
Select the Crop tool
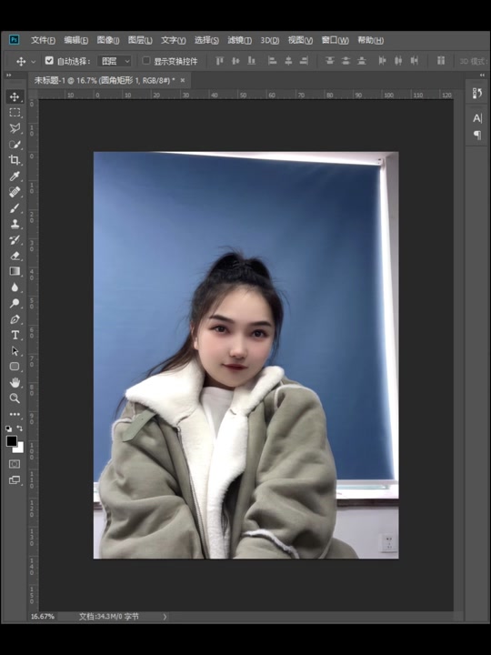[15, 160]
